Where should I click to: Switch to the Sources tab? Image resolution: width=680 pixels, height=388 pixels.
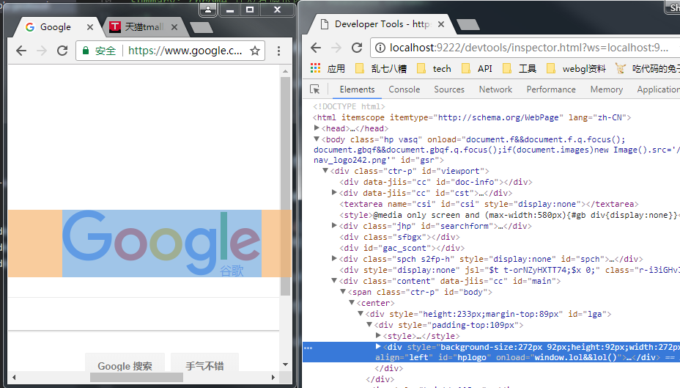pyautogui.click(x=449, y=89)
